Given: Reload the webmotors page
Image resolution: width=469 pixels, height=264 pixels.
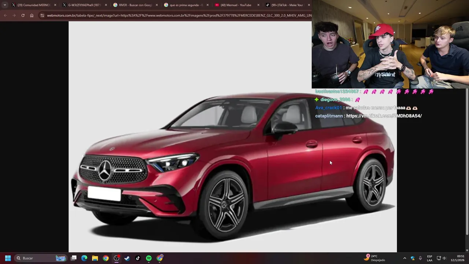Looking at the screenshot, I should [x=23, y=15].
